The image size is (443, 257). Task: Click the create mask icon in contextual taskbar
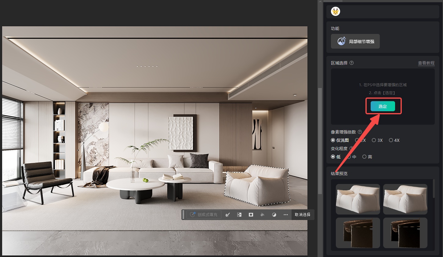(251, 215)
